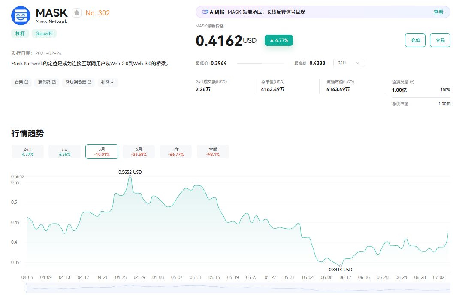Screen dimensions: 462x306
Task: Click the 0.5652 USD peak marker on chart
Action: pyautogui.click(x=130, y=176)
